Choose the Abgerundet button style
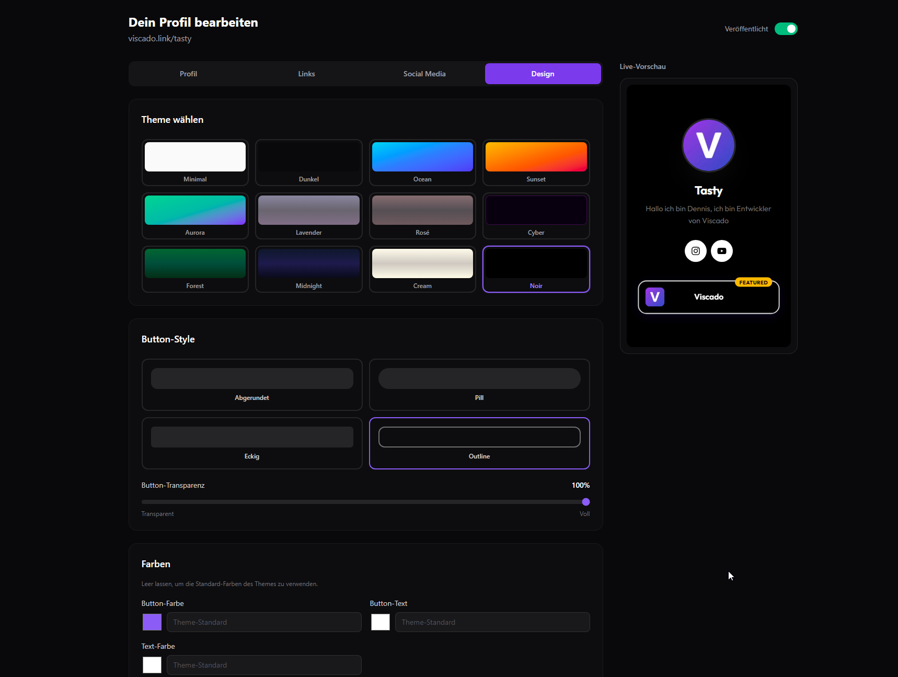Viewport: 898px width, 677px height. [251, 385]
